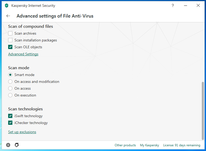Select the On execution scan mode
Viewport: 206px width, 151px height.
(10, 95)
